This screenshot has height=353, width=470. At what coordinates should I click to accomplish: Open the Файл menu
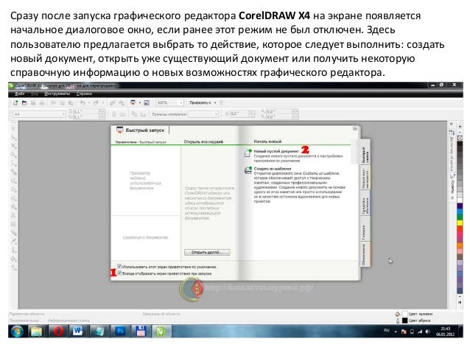tap(19, 94)
